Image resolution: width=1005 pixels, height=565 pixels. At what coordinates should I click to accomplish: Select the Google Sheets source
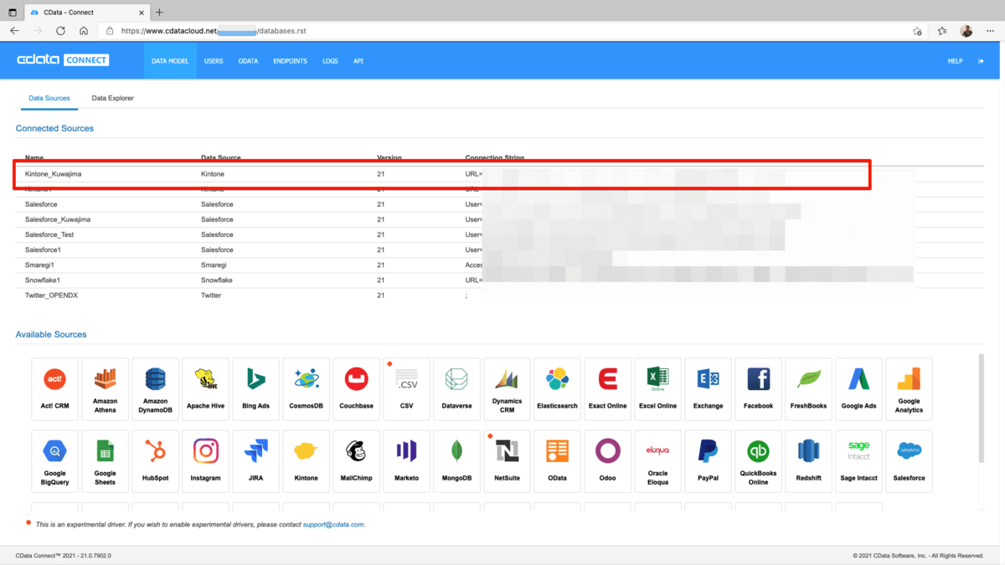[x=105, y=461]
